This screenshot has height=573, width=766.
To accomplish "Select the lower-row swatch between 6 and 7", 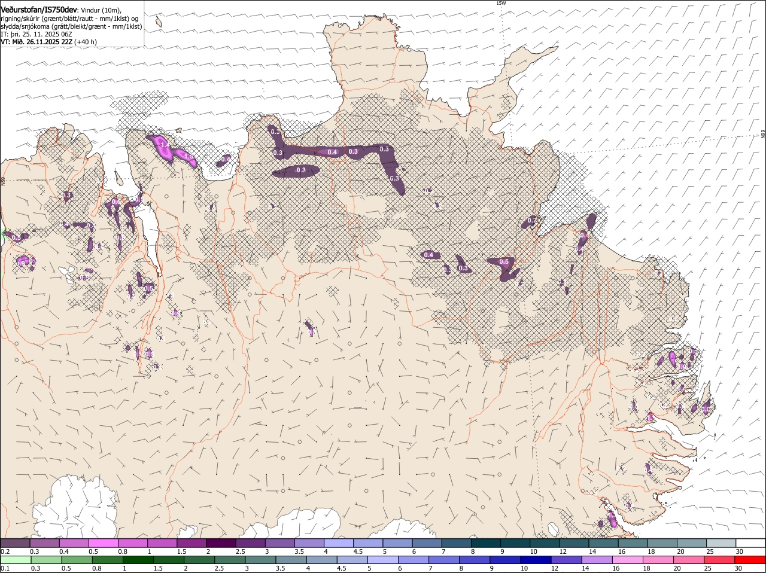I will (x=414, y=560).
